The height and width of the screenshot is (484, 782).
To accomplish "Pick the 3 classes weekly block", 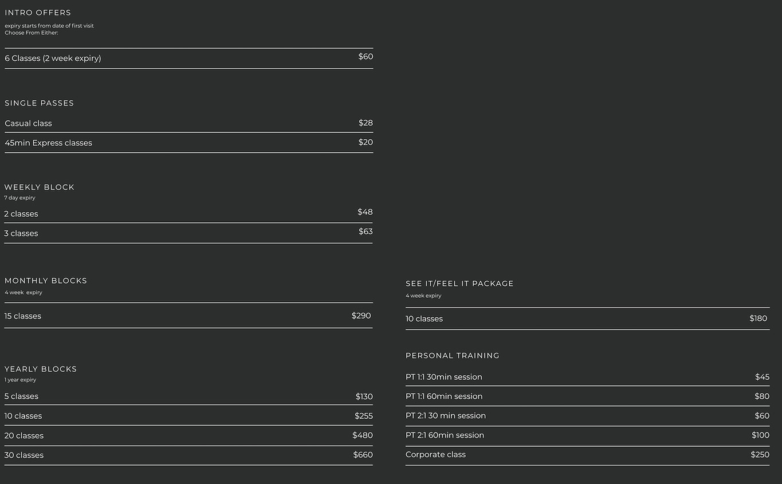I will tap(21, 233).
